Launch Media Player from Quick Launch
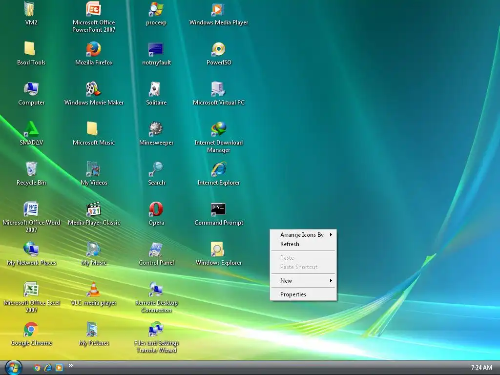 point(59,368)
